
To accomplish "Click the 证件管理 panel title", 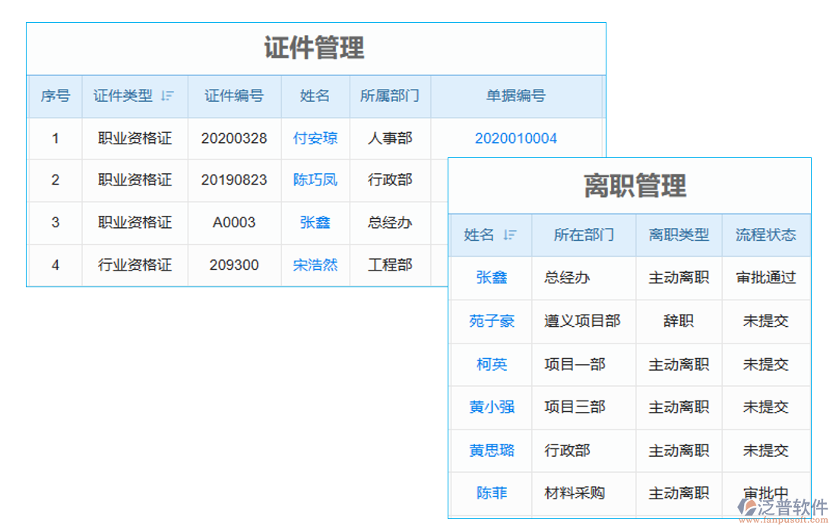I will [316, 47].
